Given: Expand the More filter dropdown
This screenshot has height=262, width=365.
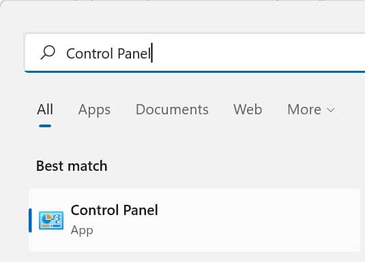Looking at the screenshot, I should tap(311, 110).
